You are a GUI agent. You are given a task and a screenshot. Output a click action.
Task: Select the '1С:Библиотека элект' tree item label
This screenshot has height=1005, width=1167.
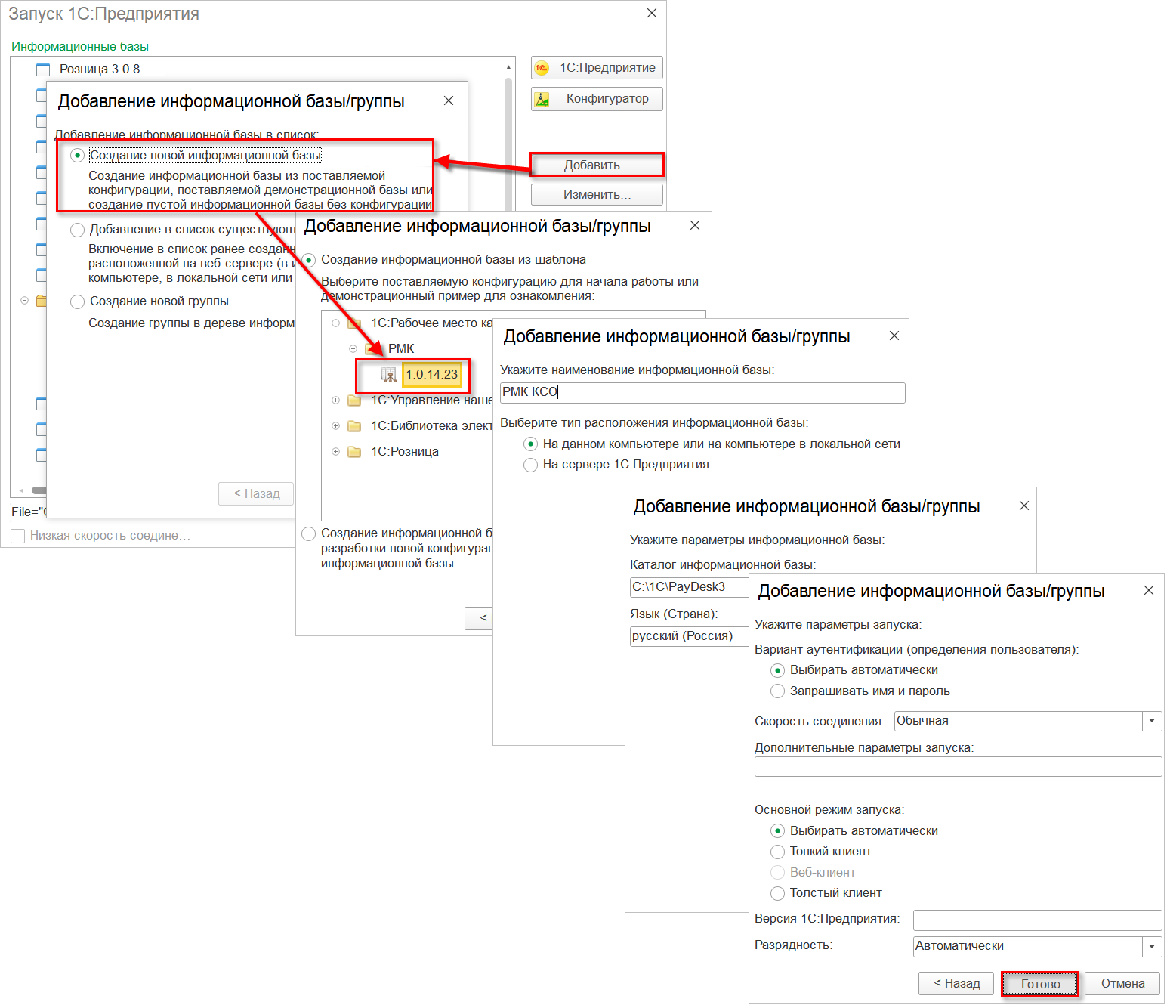[431, 426]
